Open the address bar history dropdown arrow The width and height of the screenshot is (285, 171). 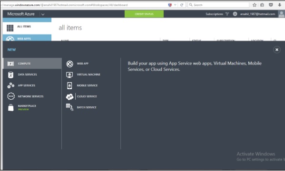click(x=175, y=5)
